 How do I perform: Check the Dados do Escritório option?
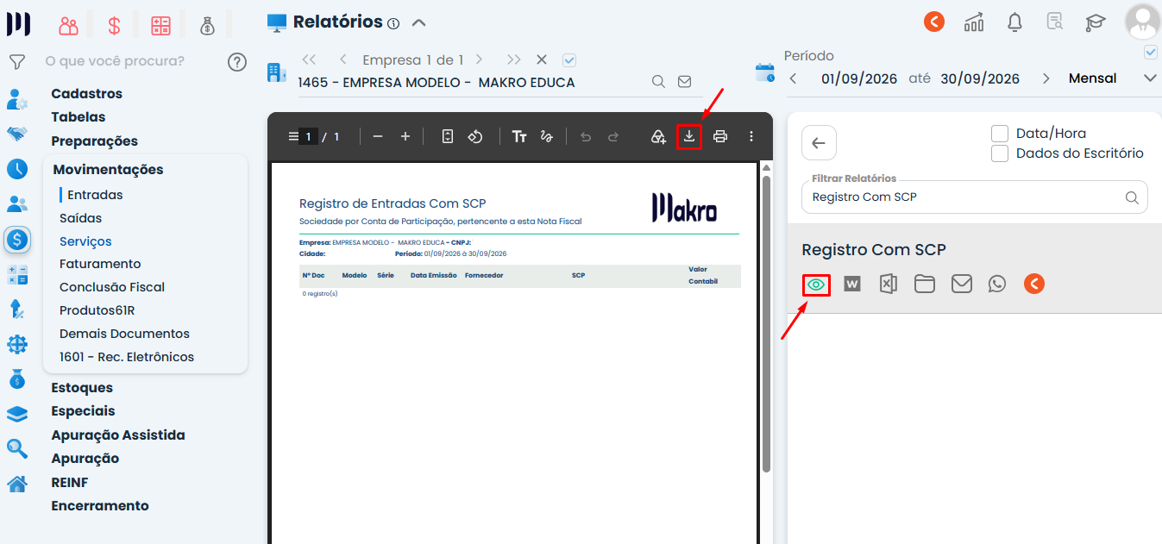tap(1000, 153)
